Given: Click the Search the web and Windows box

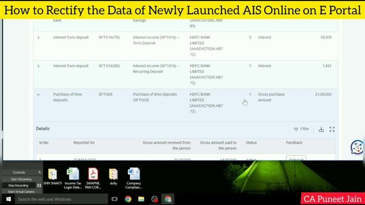Looking at the screenshot, I should coord(62,199).
